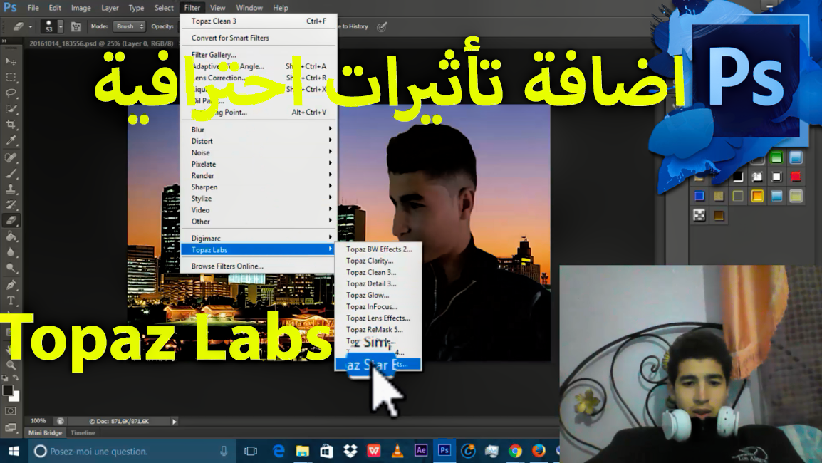Screen dimensions: 822x463
Task: Open the Layer menu
Action: point(110,8)
